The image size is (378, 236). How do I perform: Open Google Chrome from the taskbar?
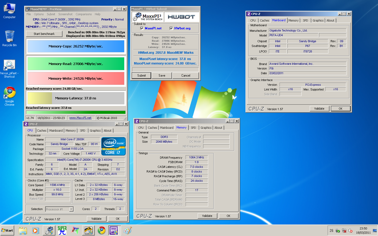click(x=102, y=230)
